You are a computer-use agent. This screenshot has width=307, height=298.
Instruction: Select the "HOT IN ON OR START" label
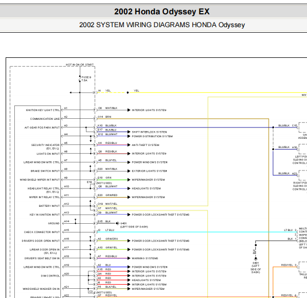pyautogui.click(x=80, y=65)
